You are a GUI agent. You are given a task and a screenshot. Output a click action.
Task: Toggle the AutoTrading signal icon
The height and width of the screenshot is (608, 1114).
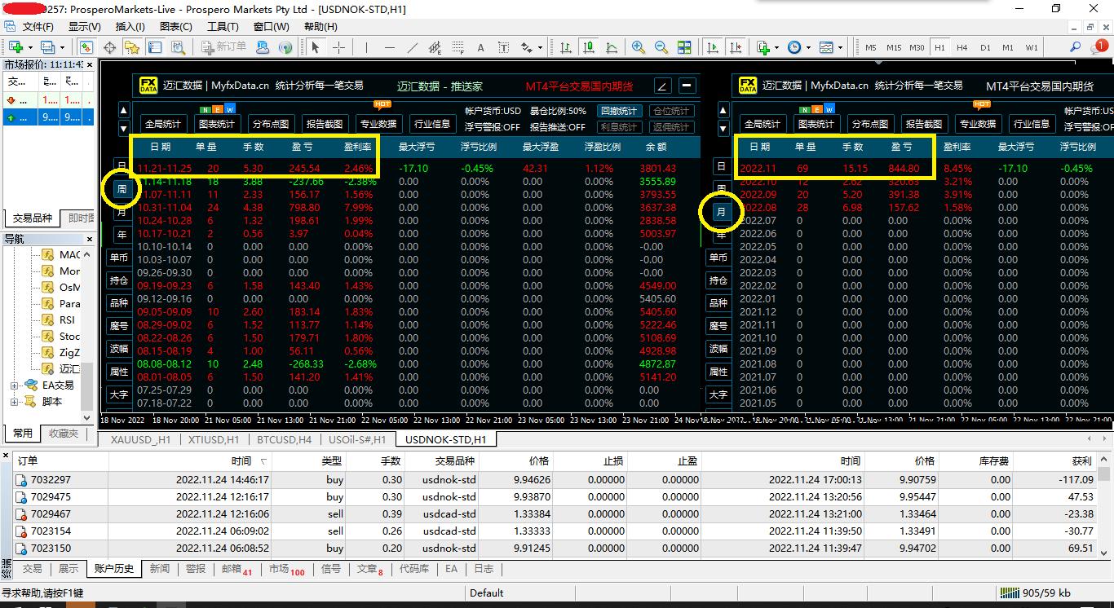(x=285, y=47)
